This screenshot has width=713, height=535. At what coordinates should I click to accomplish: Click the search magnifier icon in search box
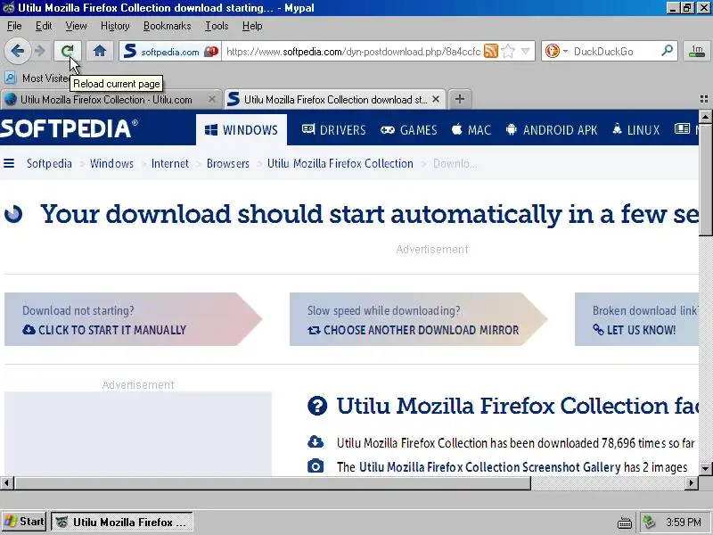pyautogui.click(x=667, y=51)
